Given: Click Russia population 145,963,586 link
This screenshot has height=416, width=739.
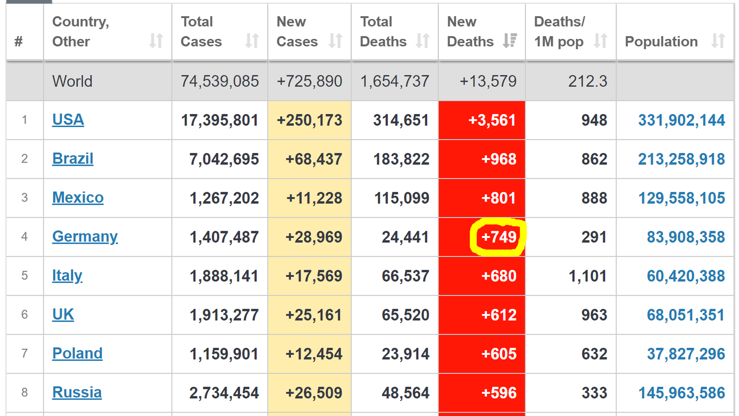Looking at the screenshot, I should [681, 393].
